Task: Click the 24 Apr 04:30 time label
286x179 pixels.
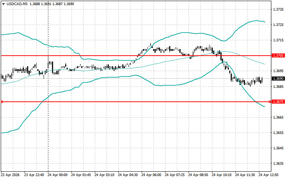Action: pos(128,175)
